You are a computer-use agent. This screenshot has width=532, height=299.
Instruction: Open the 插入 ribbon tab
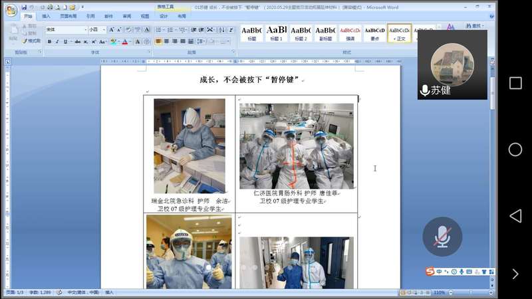pyautogui.click(x=46, y=16)
